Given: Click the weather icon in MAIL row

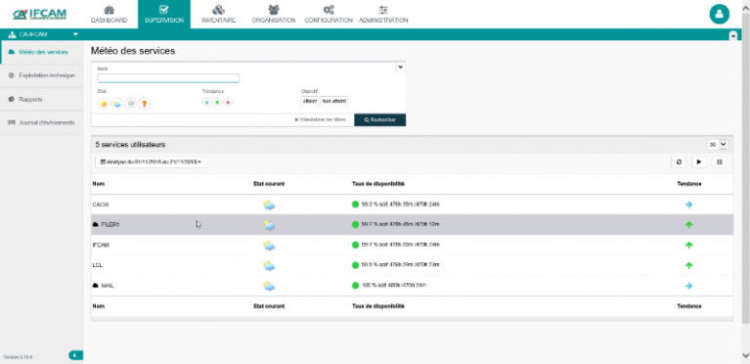Looking at the screenshot, I should (269, 286).
